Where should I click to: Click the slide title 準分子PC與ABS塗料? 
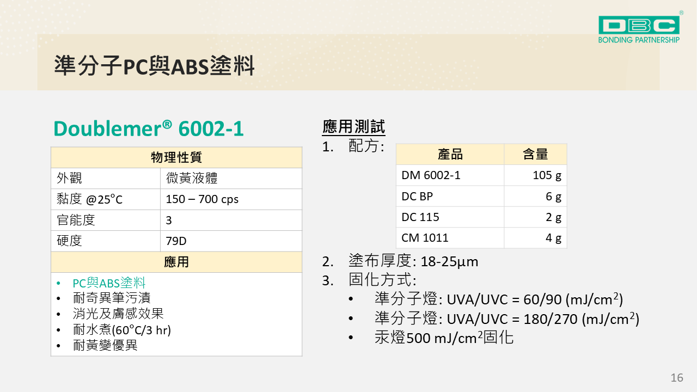tap(155, 66)
